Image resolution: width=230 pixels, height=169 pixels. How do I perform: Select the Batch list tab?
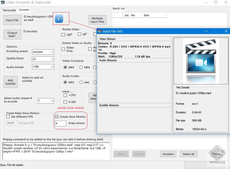click(x=119, y=8)
